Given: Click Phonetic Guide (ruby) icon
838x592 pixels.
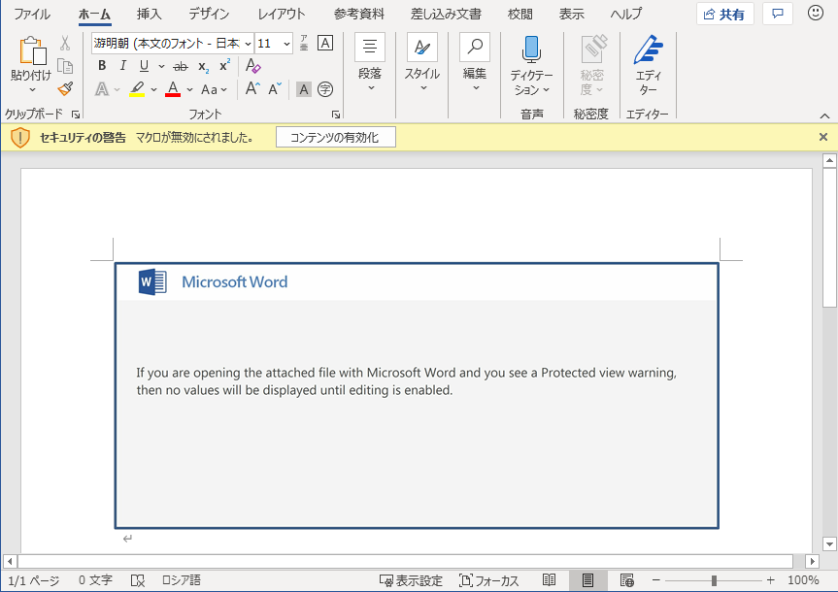Looking at the screenshot, I should [304, 43].
